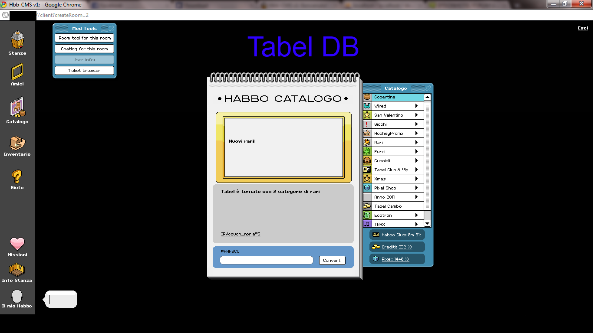Select the TRAX catalog entry
593x333 pixels.
[393, 224]
